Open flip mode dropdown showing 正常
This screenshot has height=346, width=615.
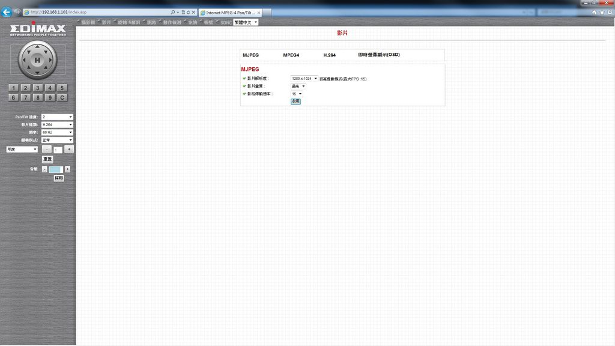click(57, 140)
